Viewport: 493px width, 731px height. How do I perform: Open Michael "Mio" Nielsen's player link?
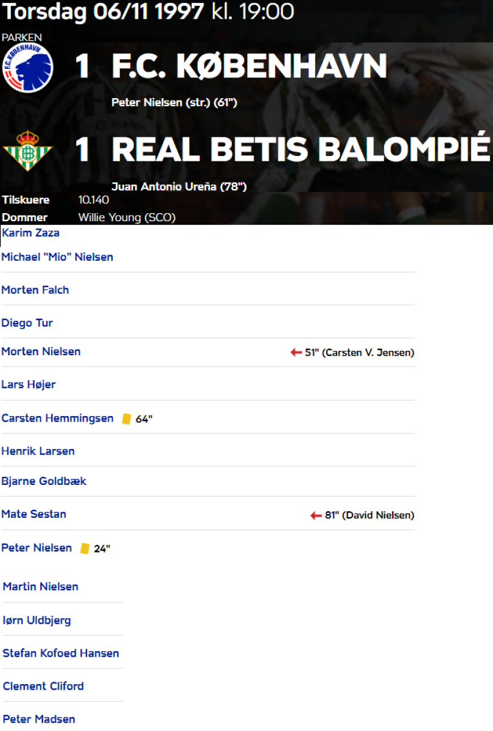pyautogui.click(x=57, y=257)
